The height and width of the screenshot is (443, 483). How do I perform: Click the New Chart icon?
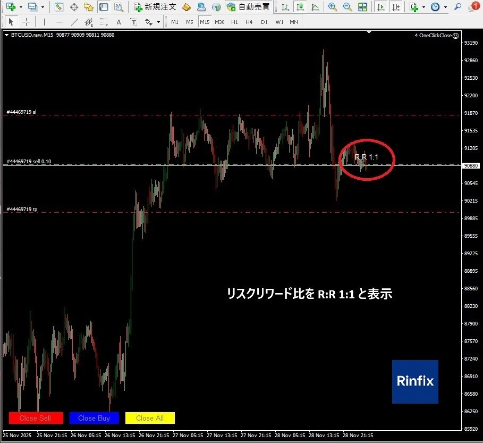[11, 7]
